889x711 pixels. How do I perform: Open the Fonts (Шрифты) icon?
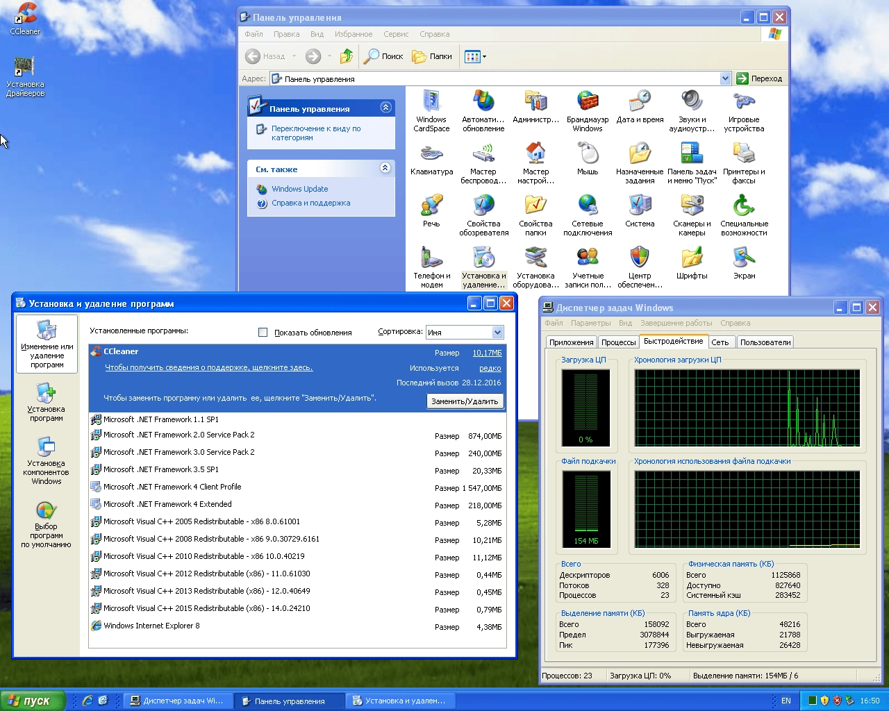(692, 257)
